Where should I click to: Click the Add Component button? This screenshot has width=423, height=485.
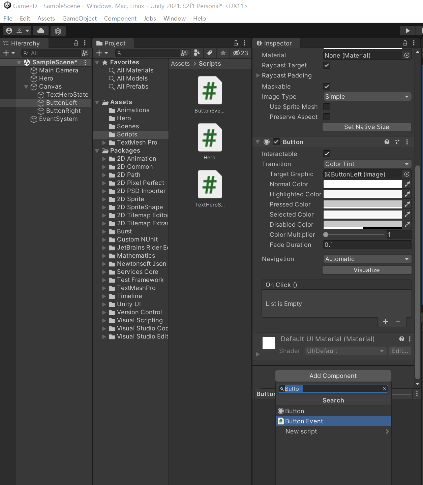tap(333, 376)
